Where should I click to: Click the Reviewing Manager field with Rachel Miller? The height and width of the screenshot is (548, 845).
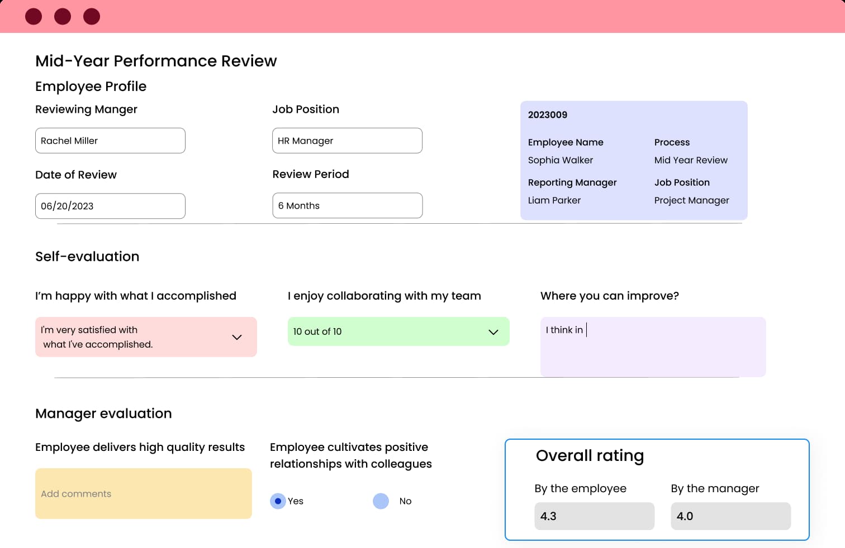(x=110, y=141)
